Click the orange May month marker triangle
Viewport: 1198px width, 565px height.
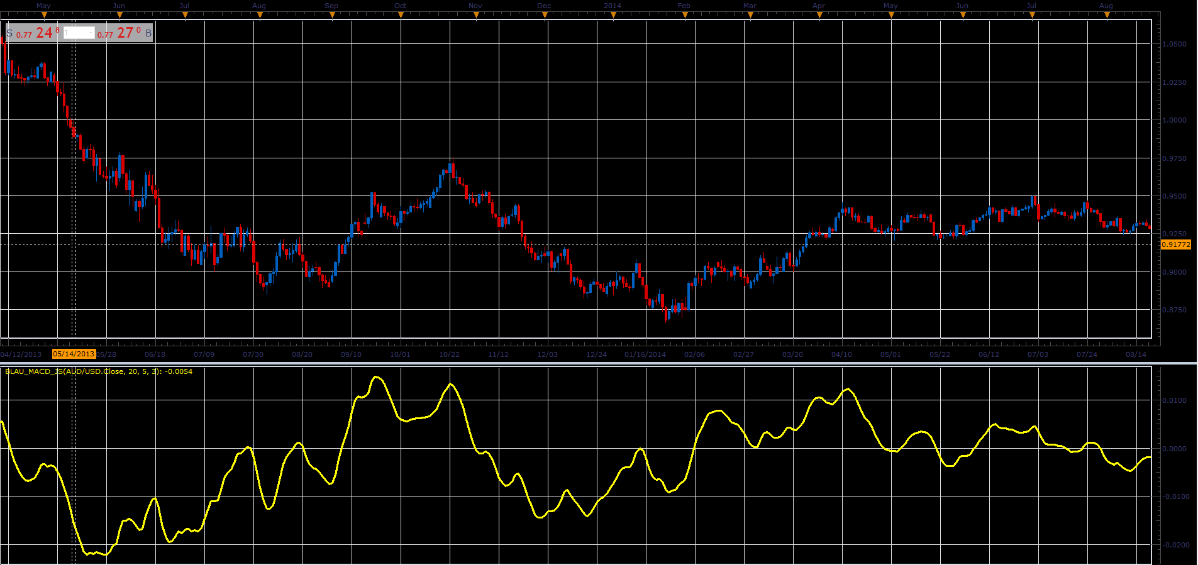[x=44, y=16]
